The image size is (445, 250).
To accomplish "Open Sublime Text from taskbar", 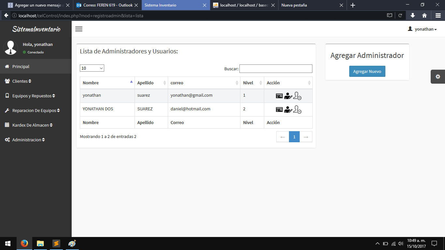I will coord(56,243).
